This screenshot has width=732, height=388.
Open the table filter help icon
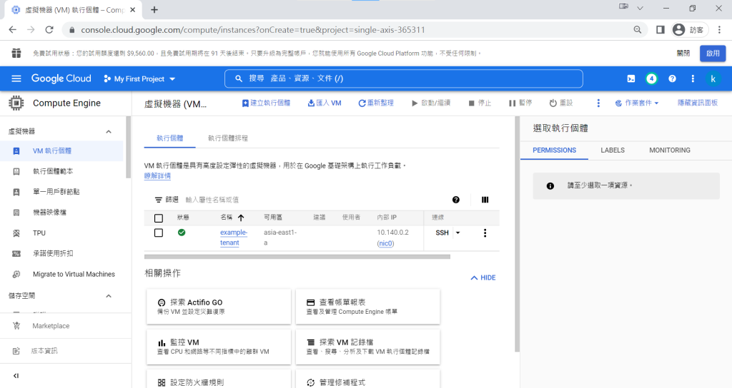(456, 200)
